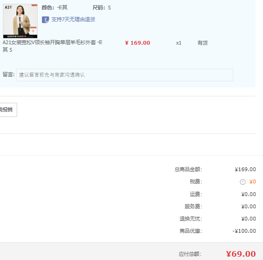Image resolution: width=263 pixels, height=260 pixels.
Task: Click the 运费 shipping fee label
Action: [x=196, y=194]
